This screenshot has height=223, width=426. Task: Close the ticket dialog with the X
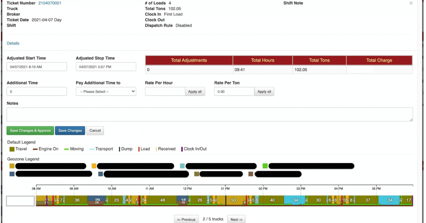pos(411,3)
